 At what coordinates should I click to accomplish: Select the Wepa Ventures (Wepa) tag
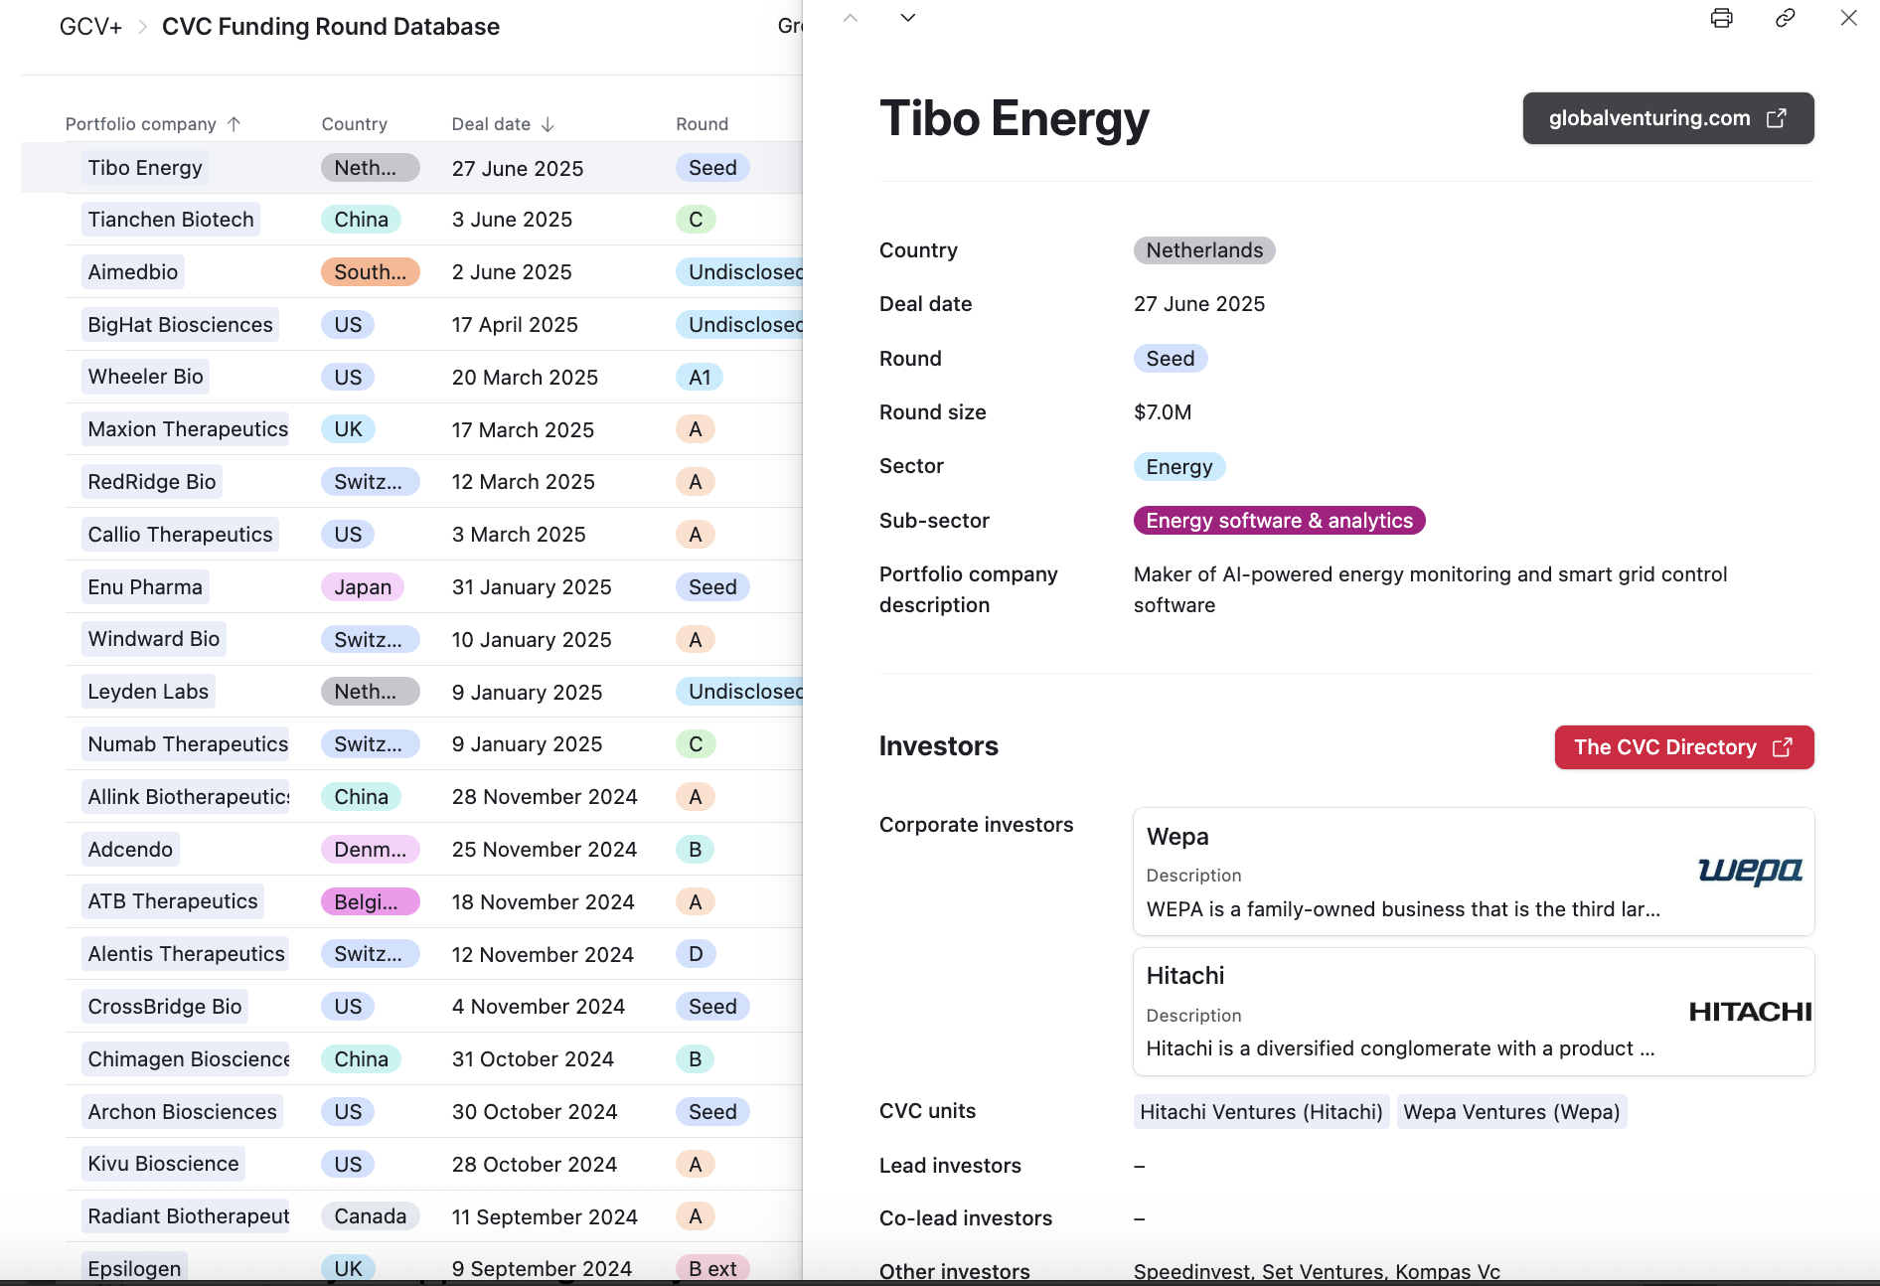(x=1510, y=1112)
